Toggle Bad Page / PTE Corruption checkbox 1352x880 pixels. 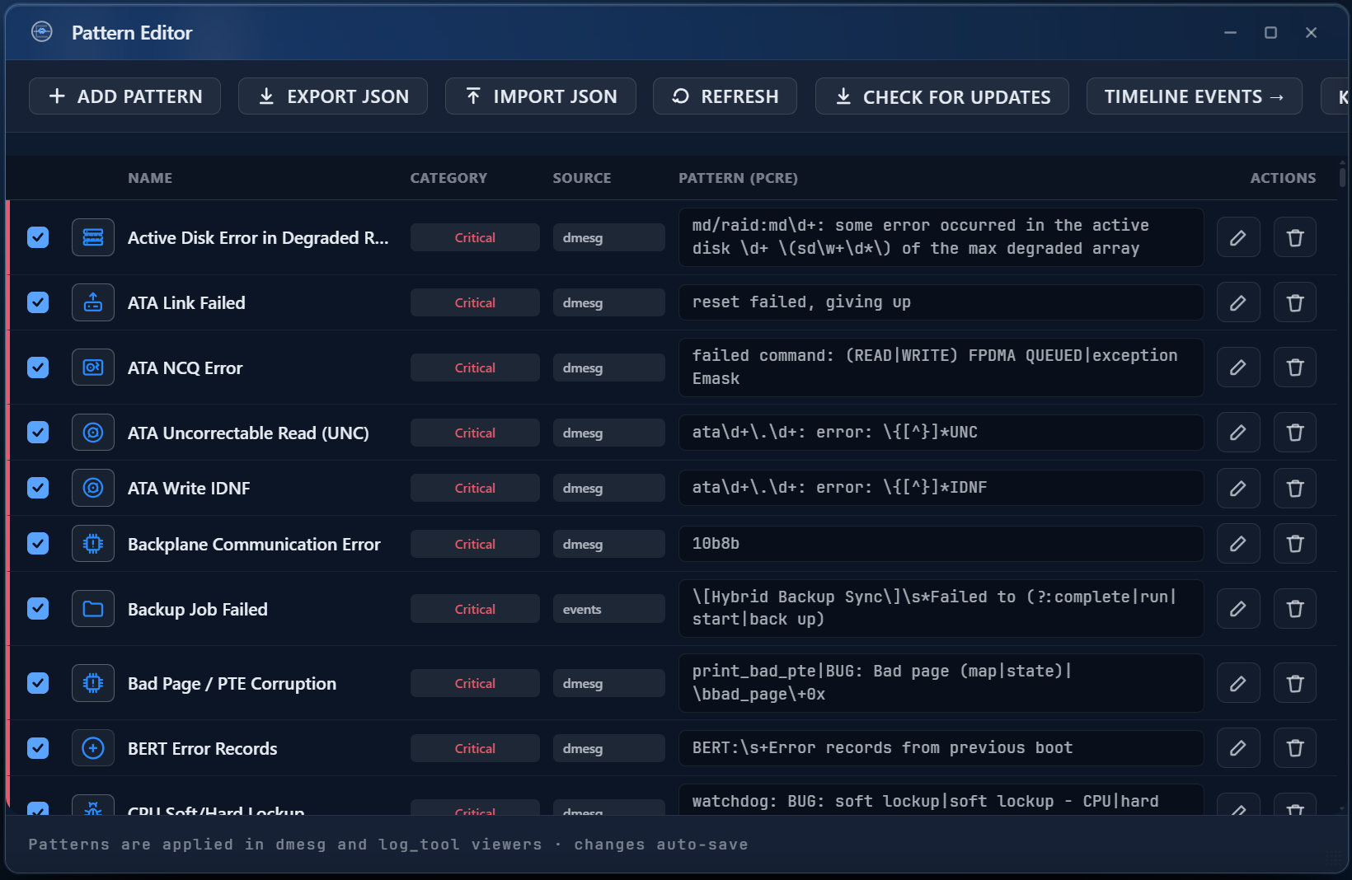[38, 683]
